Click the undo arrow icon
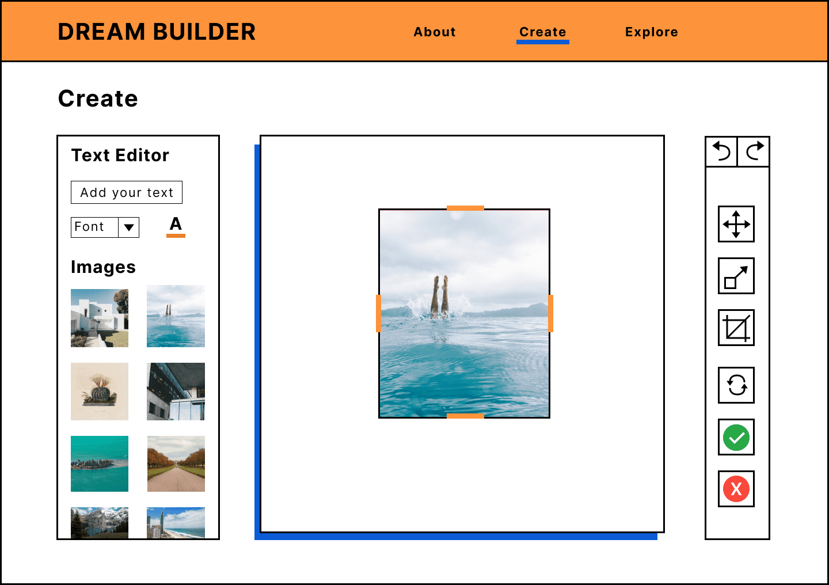This screenshot has height=585, width=829. (x=721, y=152)
